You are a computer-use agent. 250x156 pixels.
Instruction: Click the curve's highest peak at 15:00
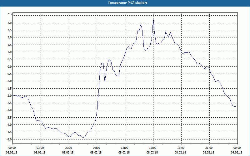(x=153, y=20)
